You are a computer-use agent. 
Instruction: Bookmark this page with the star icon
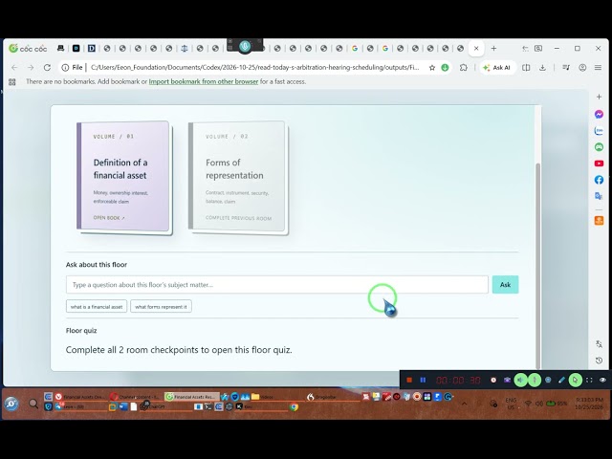432,68
